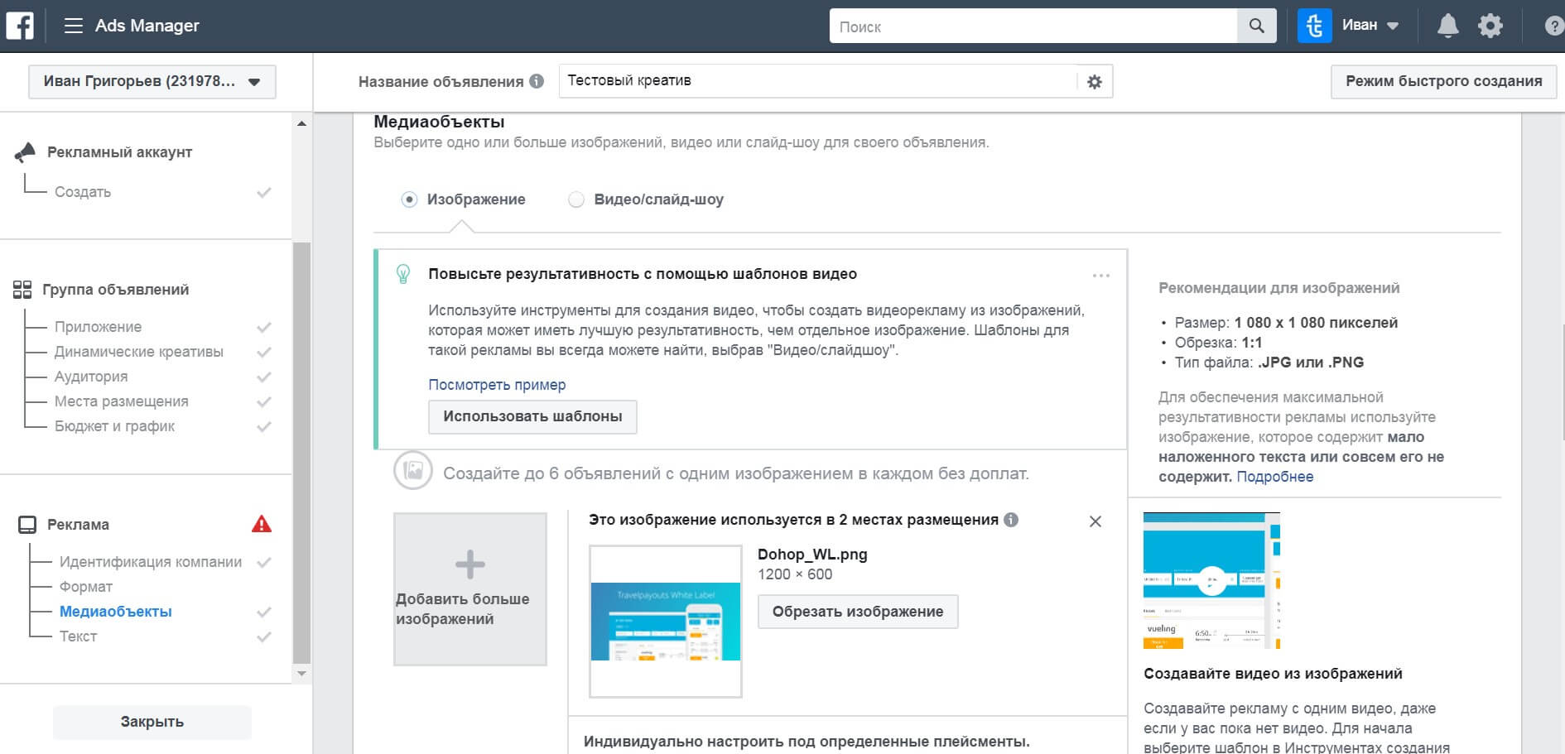
Task: Click Закрыть button in sidebar
Action: tap(152, 722)
